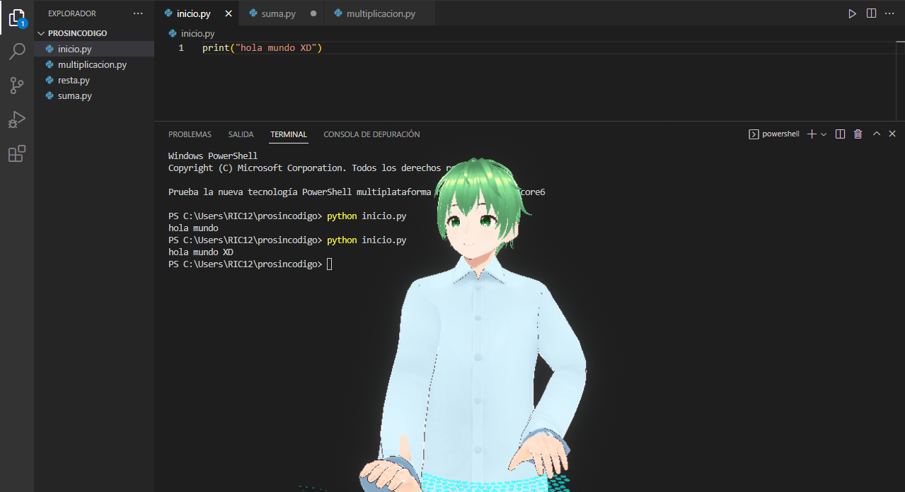905x492 pixels.
Task: Kill the terminal with trash icon
Action: point(858,134)
